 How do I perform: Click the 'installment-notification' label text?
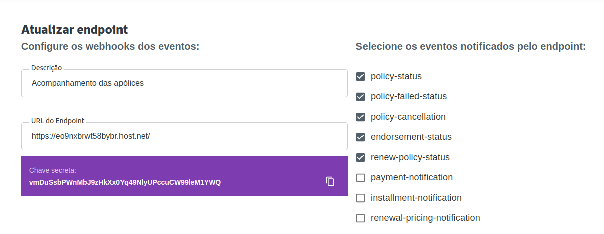(x=416, y=198)
